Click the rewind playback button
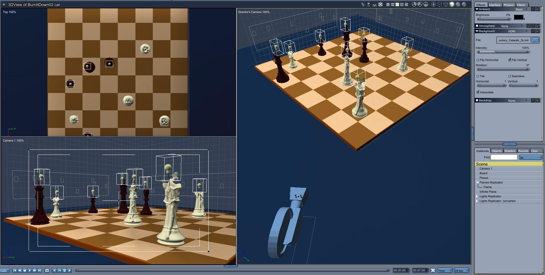 tap(20, 270)
